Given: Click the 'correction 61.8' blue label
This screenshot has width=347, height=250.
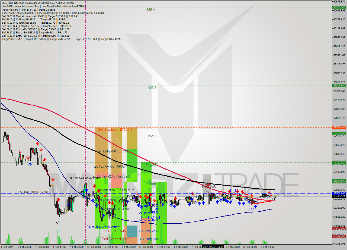Looking at the screenshot, I should 148,212.
